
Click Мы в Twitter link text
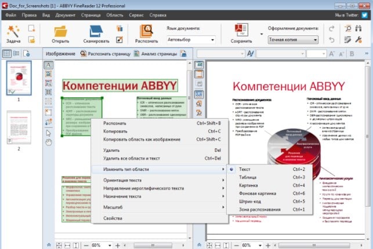tap(346, 15)
